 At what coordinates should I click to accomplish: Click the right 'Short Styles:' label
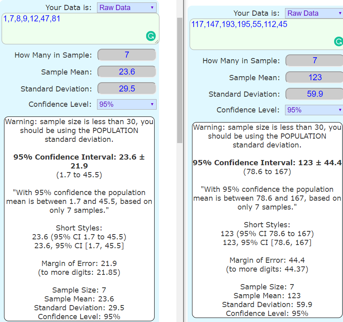(x=267, y=225)
